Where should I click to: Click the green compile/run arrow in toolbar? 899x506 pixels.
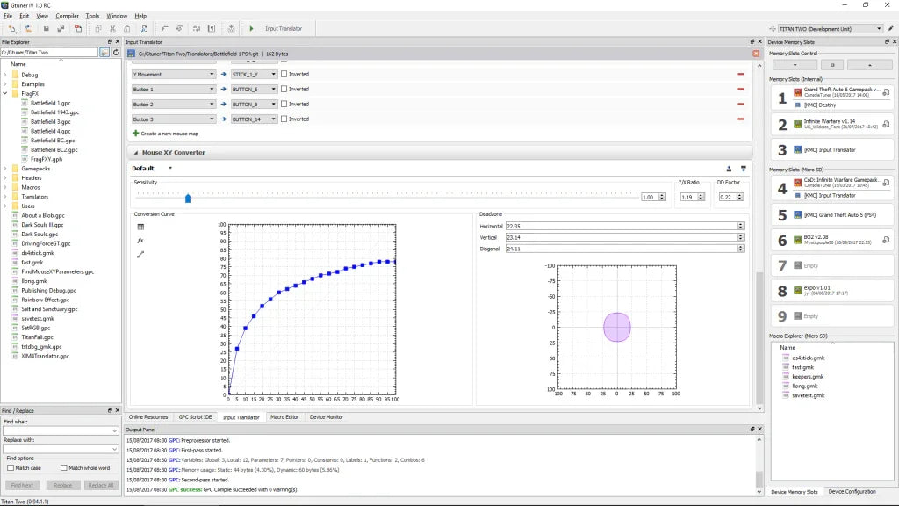(252, 29)
